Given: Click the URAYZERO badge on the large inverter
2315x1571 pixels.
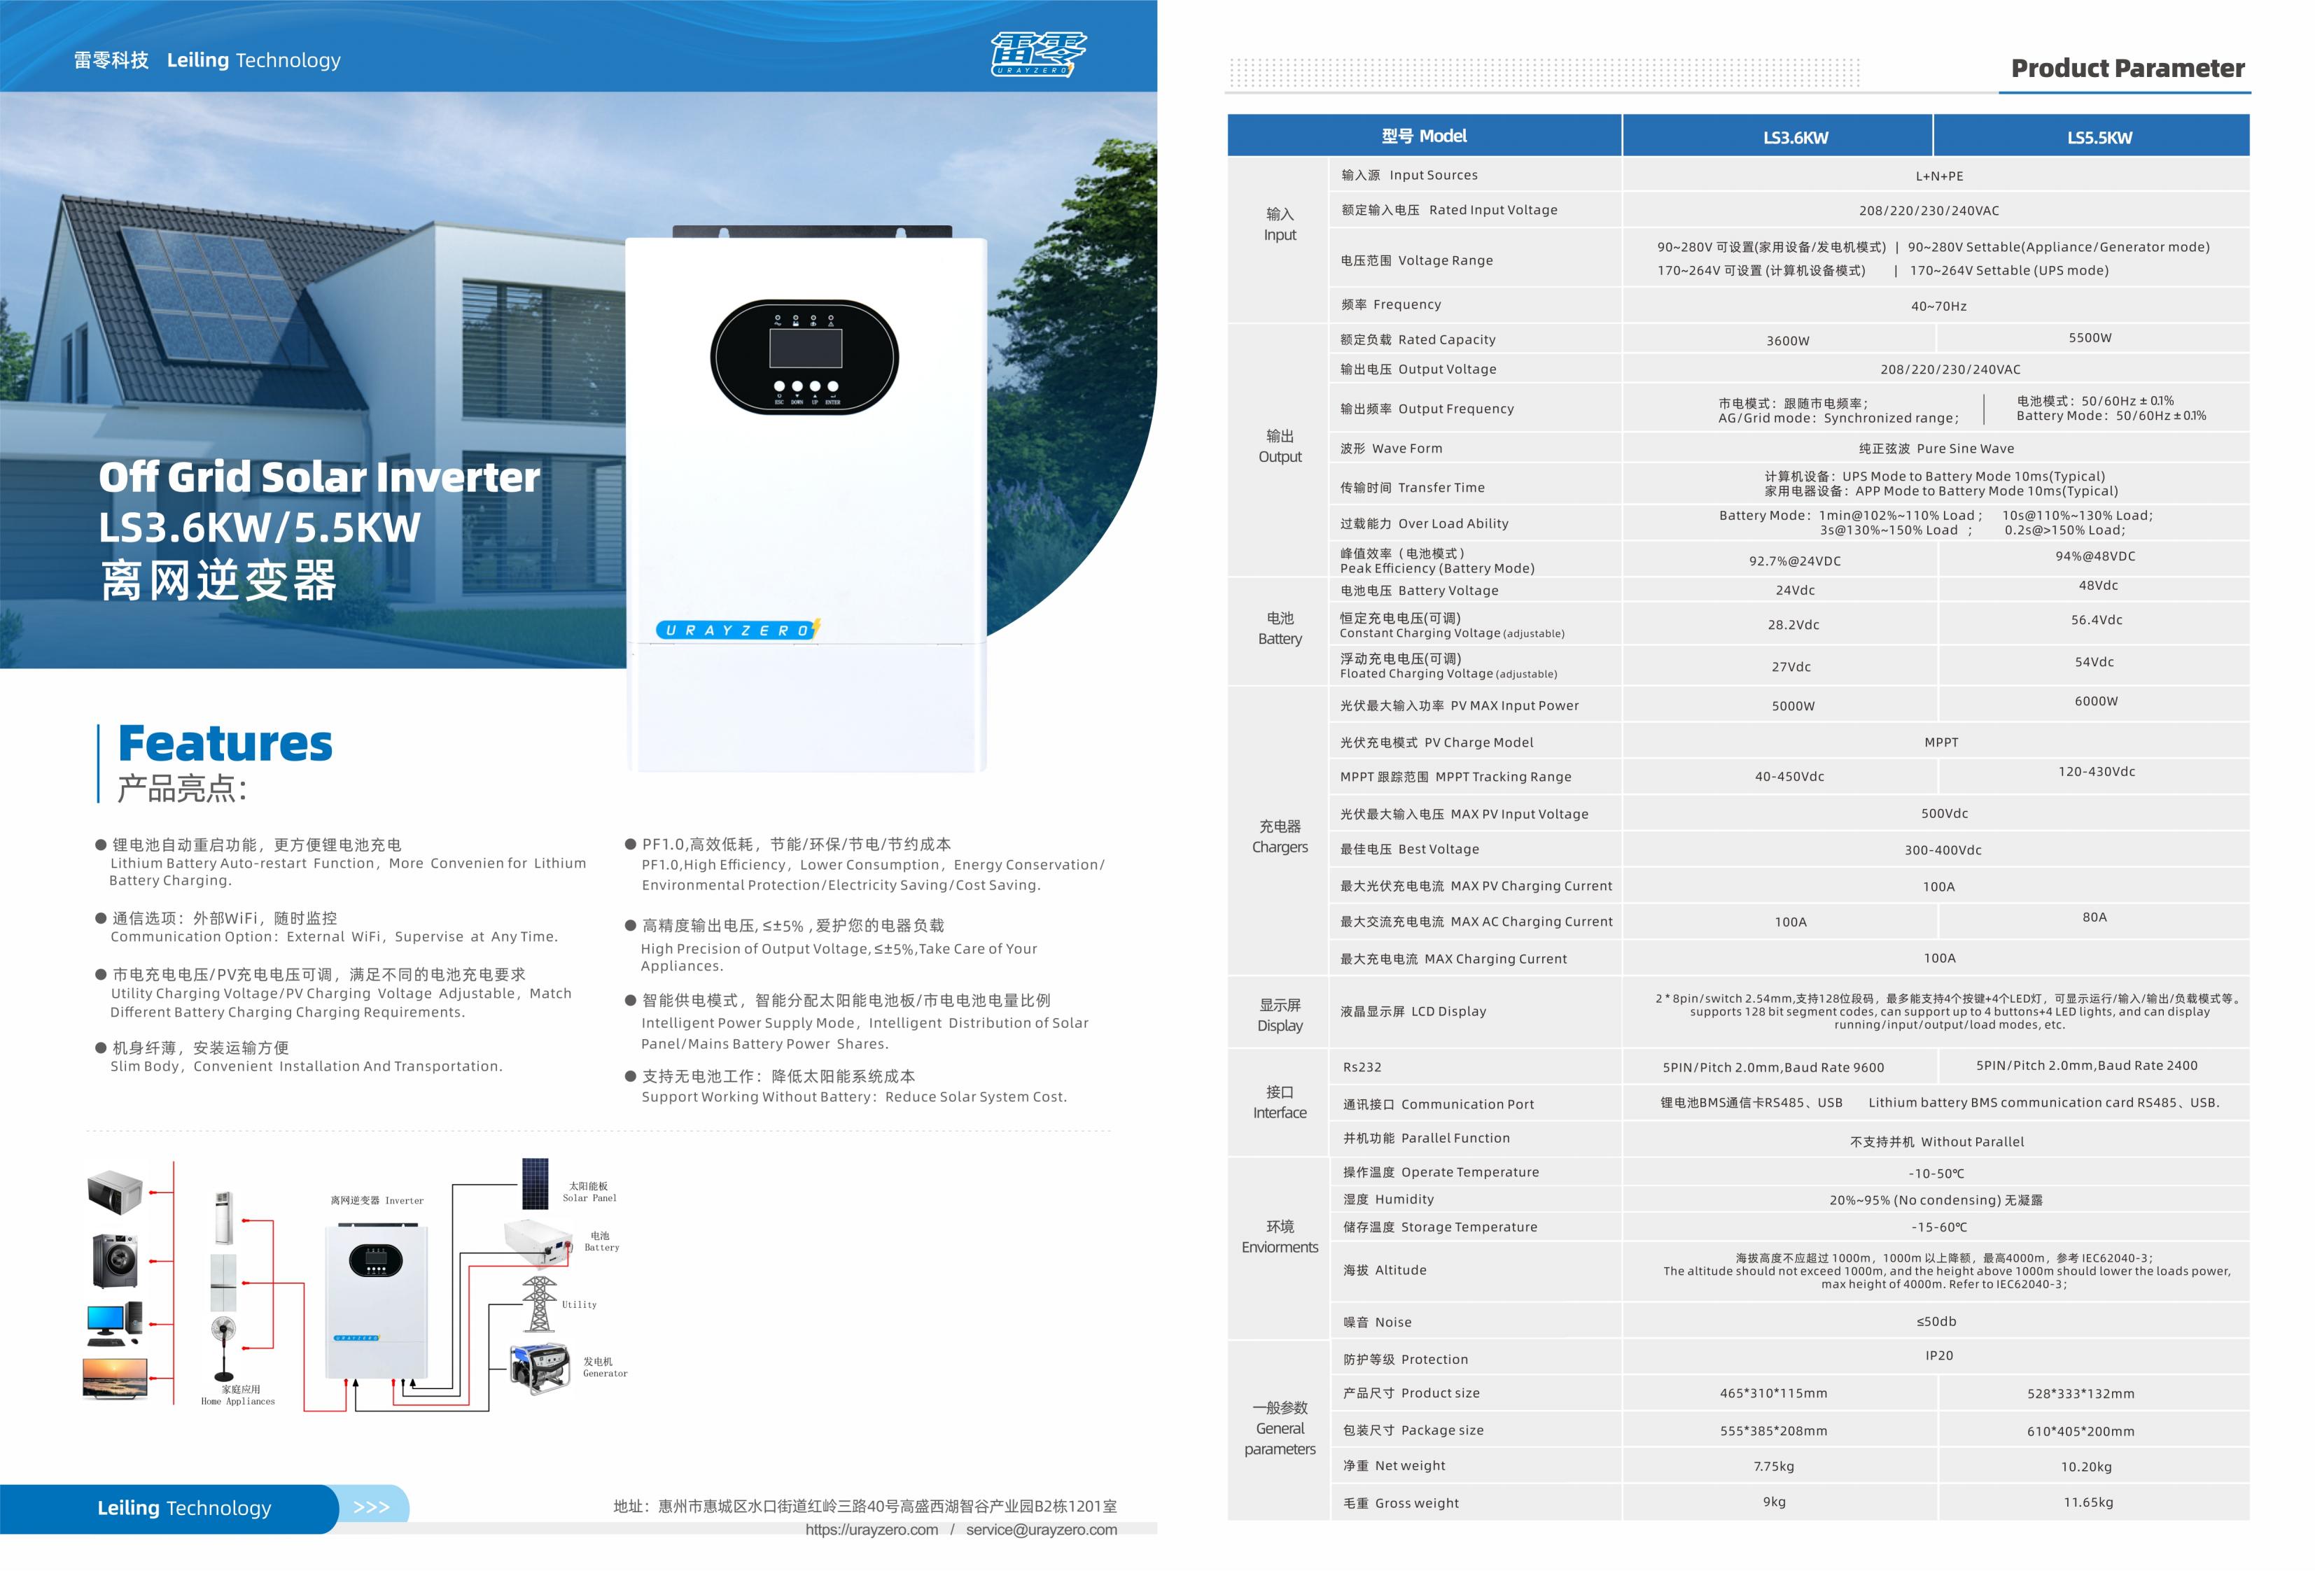Looking at the screenshot, I should [737, 629].
